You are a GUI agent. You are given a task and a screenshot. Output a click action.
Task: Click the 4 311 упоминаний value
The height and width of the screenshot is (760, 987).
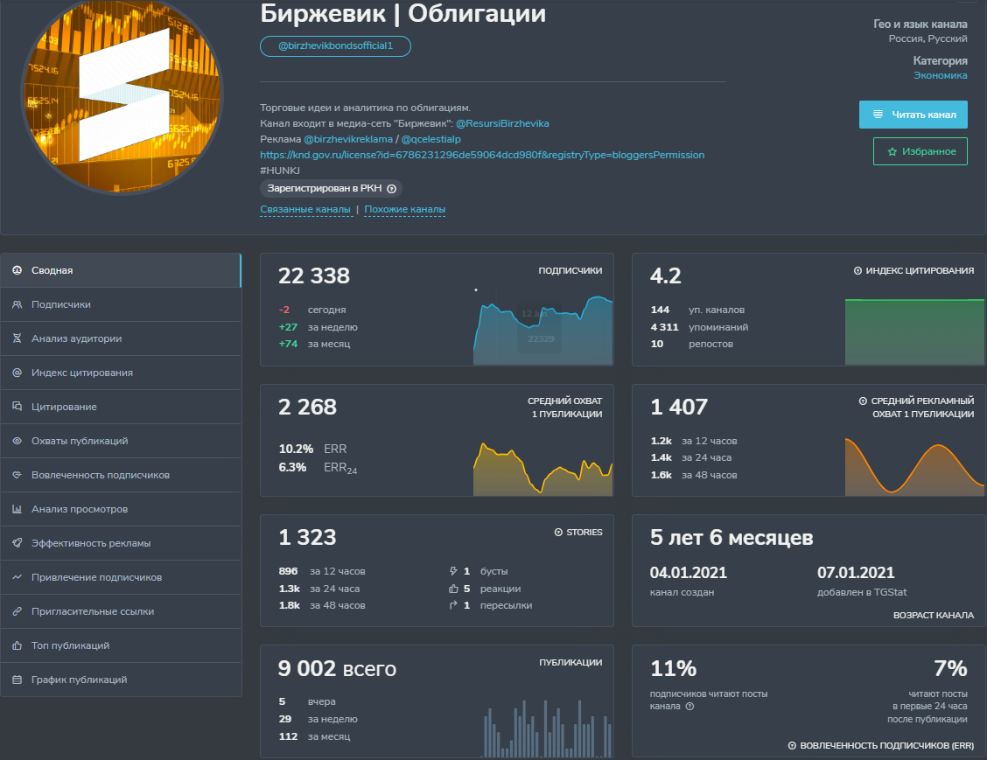tap(665, 327)
